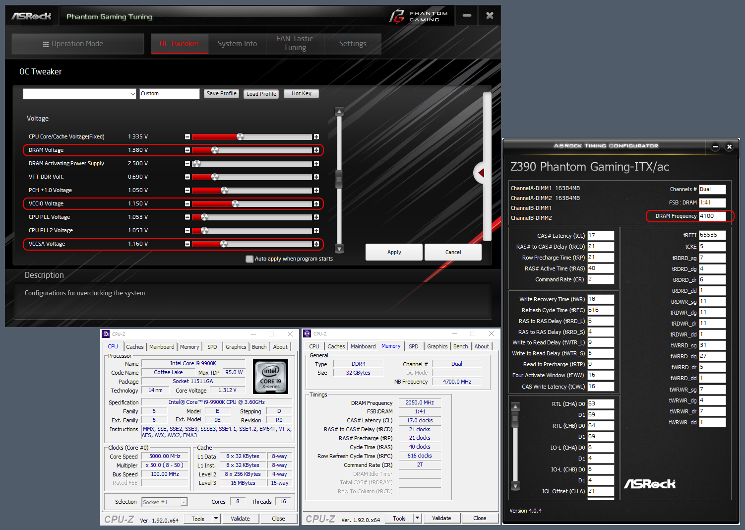Raise CPU PLL2 Voltage
The image size is (745, 530).
(316, 231)
